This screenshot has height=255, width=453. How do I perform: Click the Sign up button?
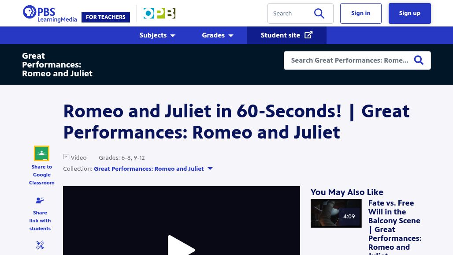click(409, 13)
